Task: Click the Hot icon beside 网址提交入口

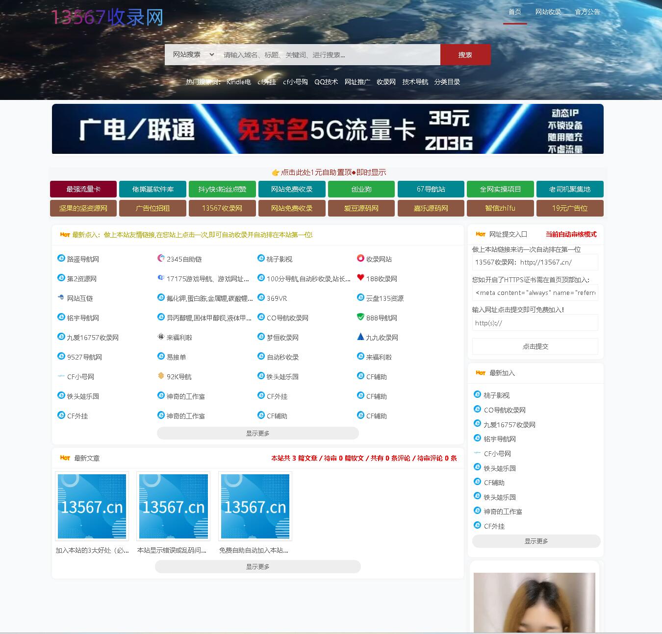Action: click(x=481, y=234)
